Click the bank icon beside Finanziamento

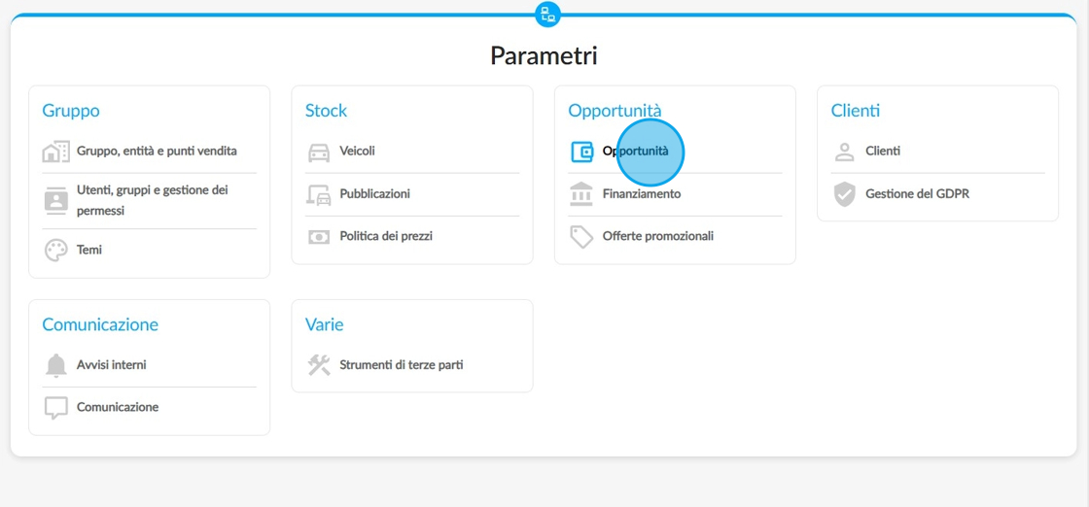(581, 194)
